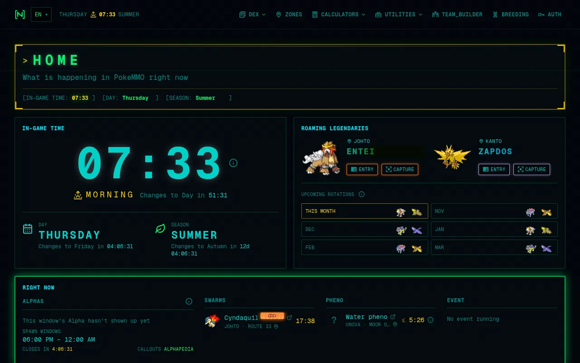This screenshot has height=363, width=580.
Task: Click the Moor location pin icon
Action: pyautogui.click(x=395, y=324)
